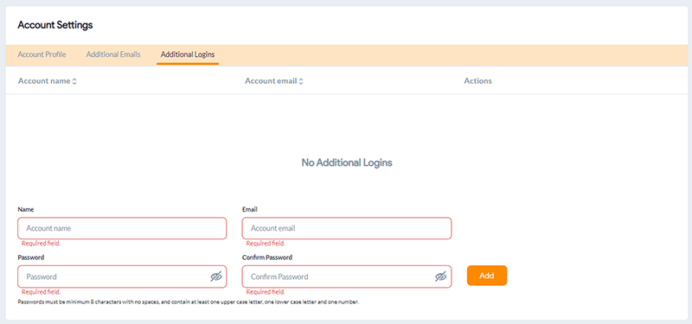Image resolution: width=692 pixels, height=324 pixels.
Task: Show password in Confirm Password field
Action: [441, 276]
